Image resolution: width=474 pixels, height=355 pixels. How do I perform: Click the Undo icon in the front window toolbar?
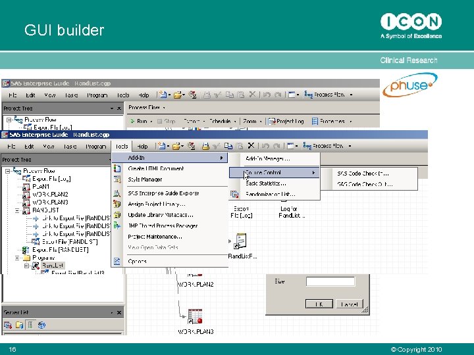[265, 146]
